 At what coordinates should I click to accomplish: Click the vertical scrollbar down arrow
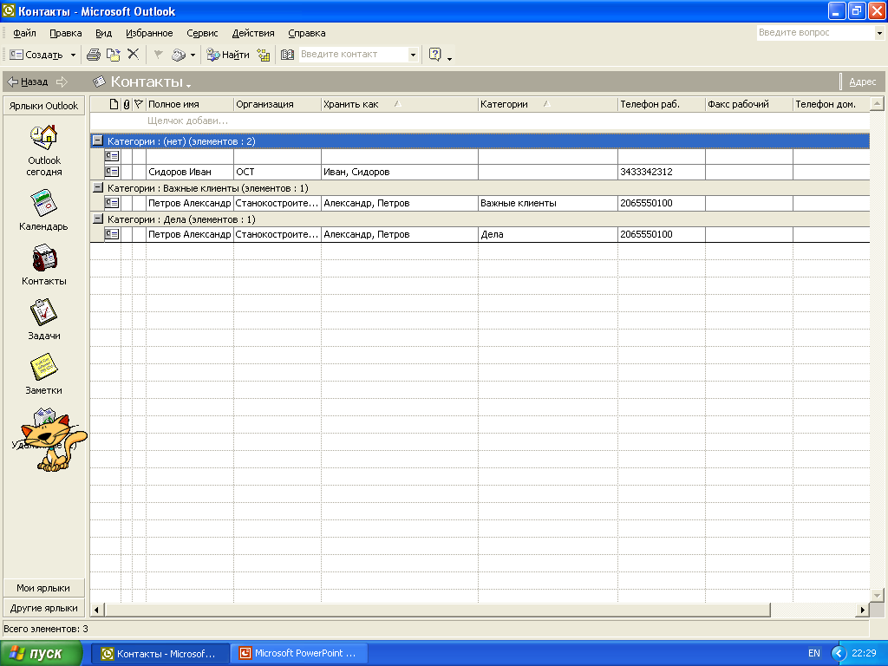point(877,595)
